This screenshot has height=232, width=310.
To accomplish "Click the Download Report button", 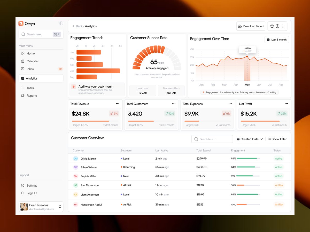I will click(x=251, y=26).
